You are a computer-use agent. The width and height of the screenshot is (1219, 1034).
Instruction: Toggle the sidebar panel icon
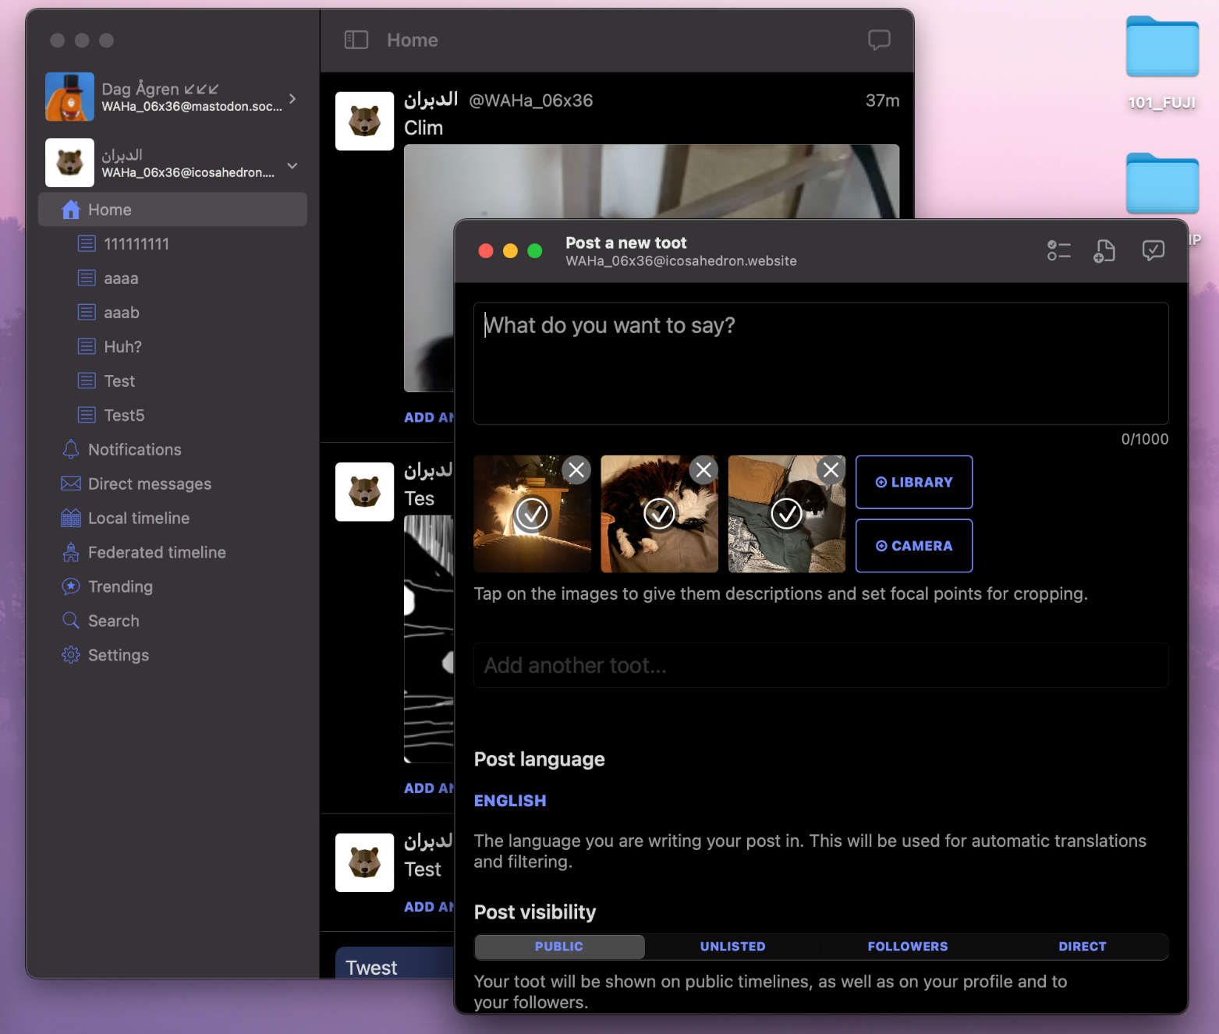(356, 40)
